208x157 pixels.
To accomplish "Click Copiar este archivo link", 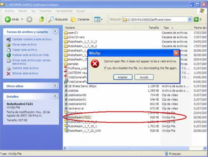I will click(24, 50).
